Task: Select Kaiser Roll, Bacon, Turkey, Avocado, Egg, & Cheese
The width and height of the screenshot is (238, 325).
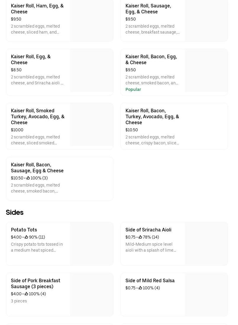Action: click(152, 116)
